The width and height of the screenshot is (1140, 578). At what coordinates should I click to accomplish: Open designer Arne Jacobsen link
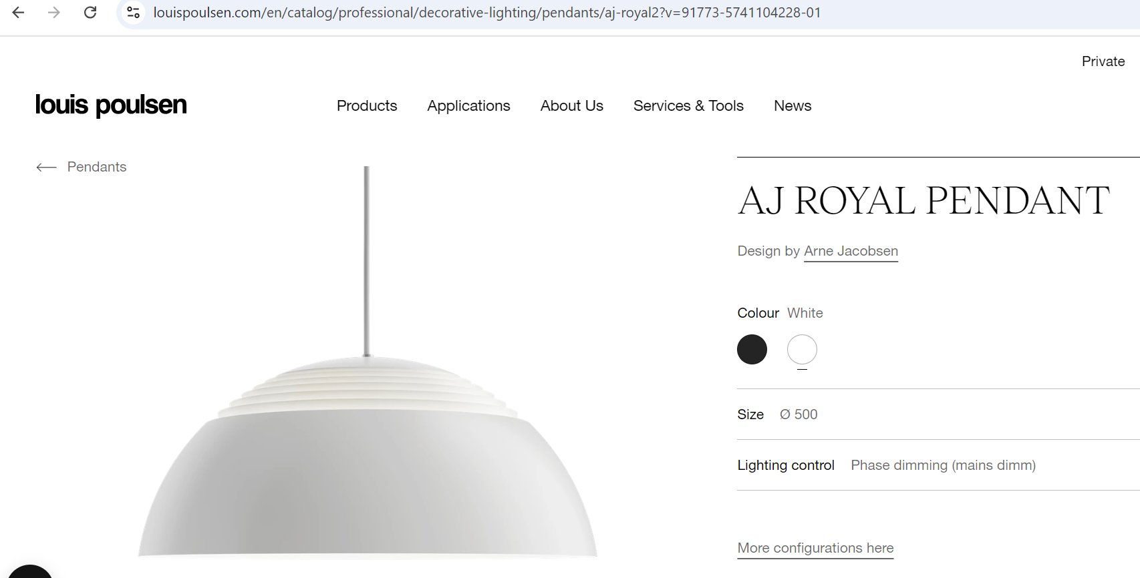pyautogui.click(x=851, y=251)
